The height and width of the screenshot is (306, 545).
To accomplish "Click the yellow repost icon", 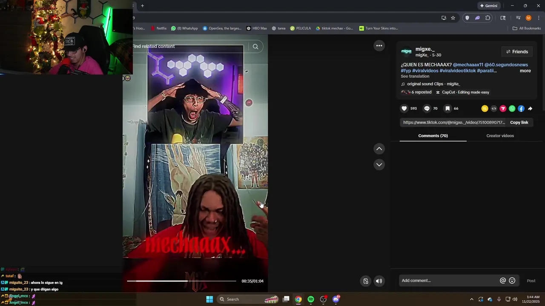I will click(485, 108).
